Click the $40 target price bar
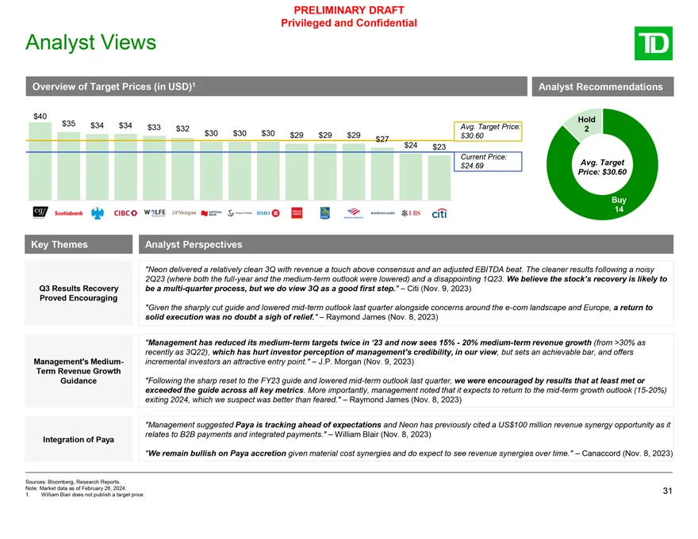The image size is (698, 539). click(x=40, y=161)
